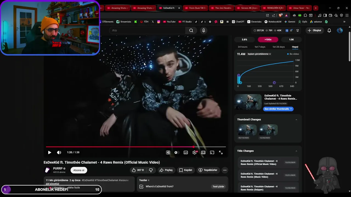Open the PURRP channel avatar

click(x=47, y=170)
